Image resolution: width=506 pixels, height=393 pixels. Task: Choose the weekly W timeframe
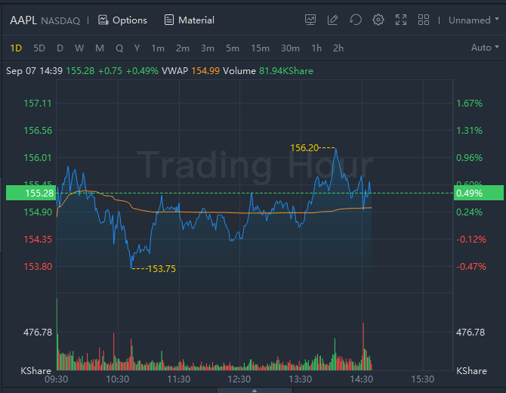point(79,48)
